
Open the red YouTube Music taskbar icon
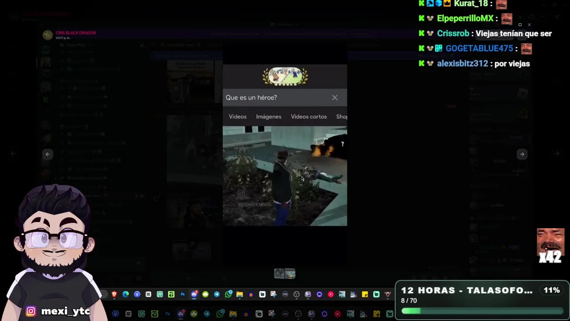click(330, 294)
